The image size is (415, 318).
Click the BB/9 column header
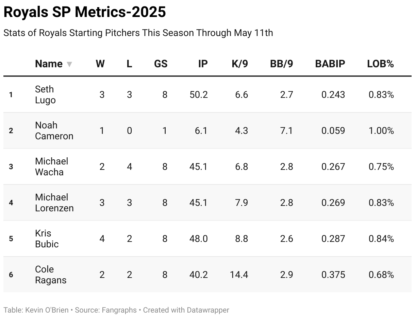pos(281,64)
